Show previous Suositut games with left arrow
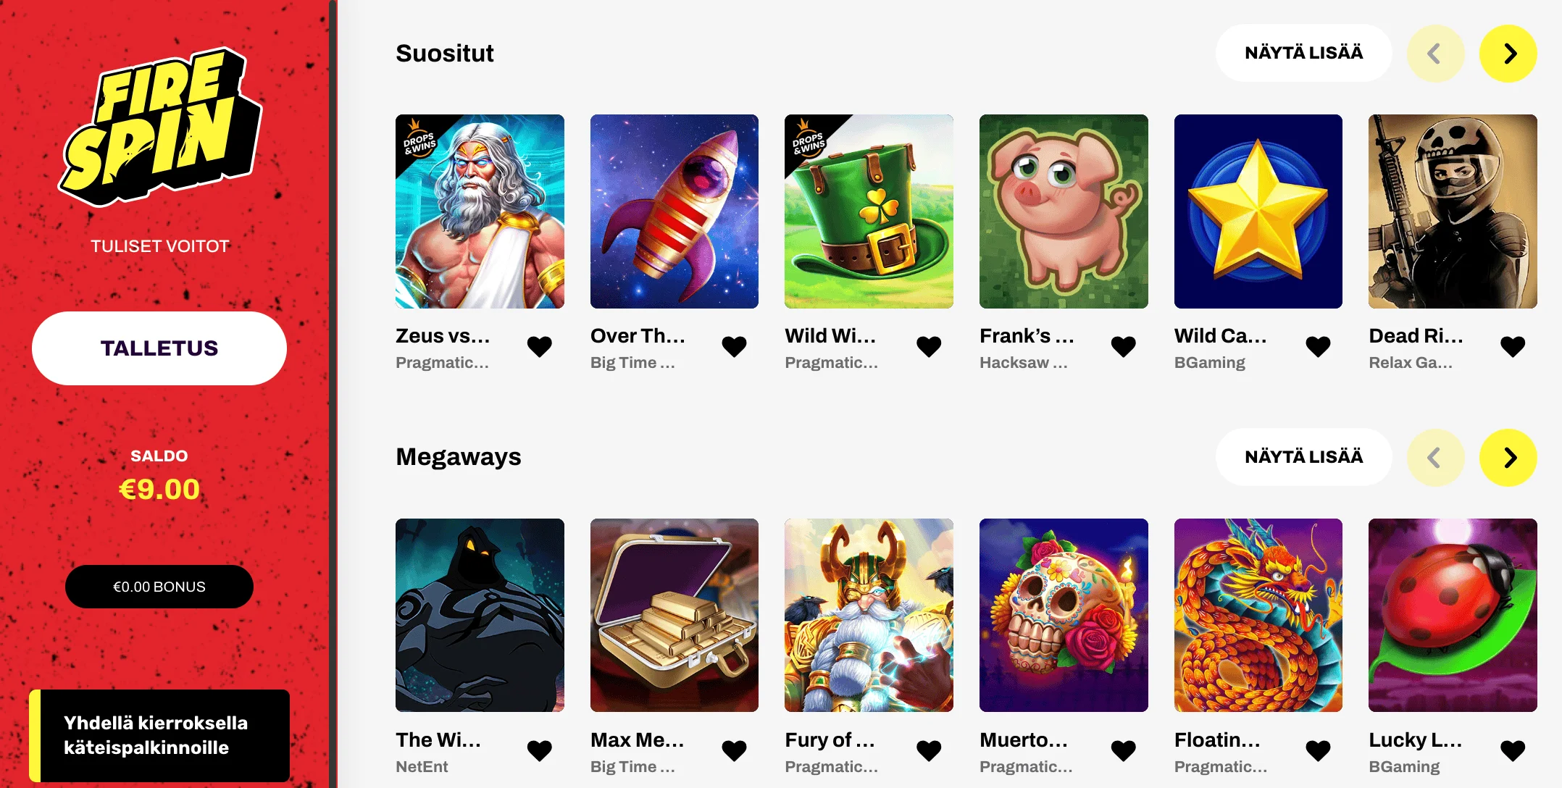This screenshot has height=788, width=1562. [1435, 54]
